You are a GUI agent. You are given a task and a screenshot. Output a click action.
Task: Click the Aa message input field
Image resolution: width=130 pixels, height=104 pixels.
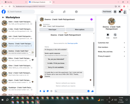tap(71, 91)
